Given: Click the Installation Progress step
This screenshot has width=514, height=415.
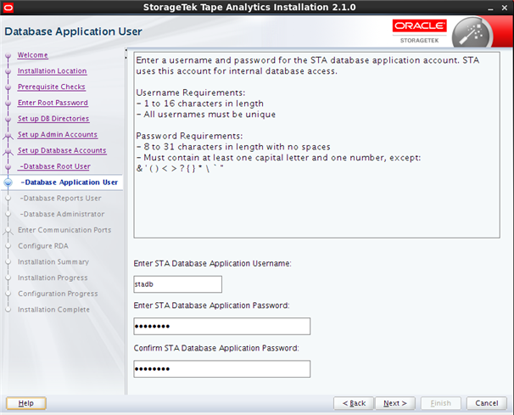Looking at the screenshot, I should point(53,278).
